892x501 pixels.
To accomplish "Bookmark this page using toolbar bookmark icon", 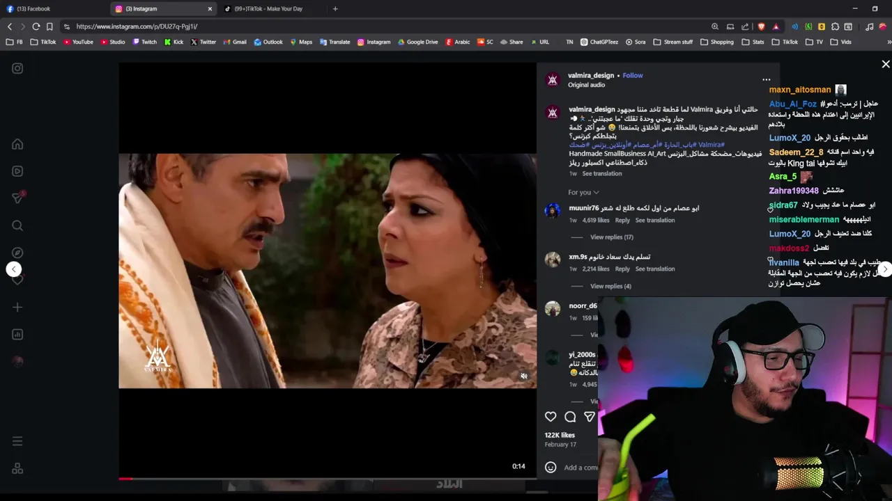I will click(49, 26).
